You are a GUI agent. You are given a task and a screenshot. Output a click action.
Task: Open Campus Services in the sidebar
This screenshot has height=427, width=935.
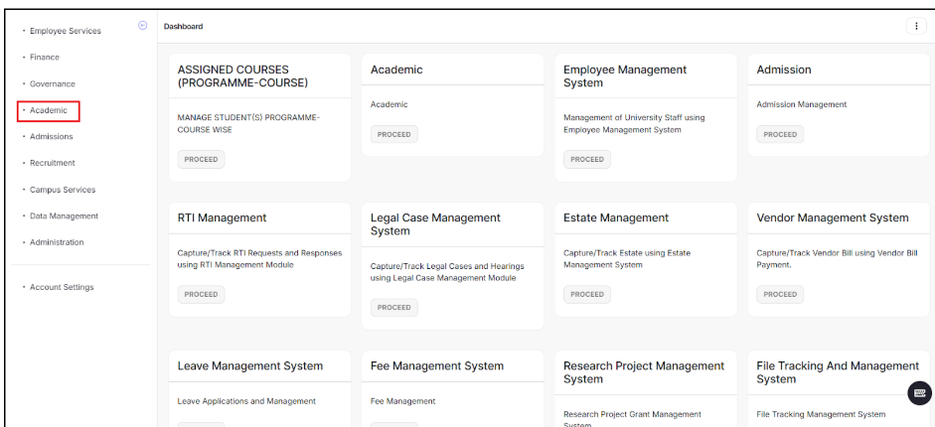pos(63,190)
